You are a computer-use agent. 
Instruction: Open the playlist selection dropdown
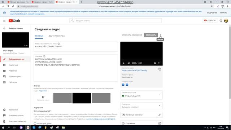point(141,106)
